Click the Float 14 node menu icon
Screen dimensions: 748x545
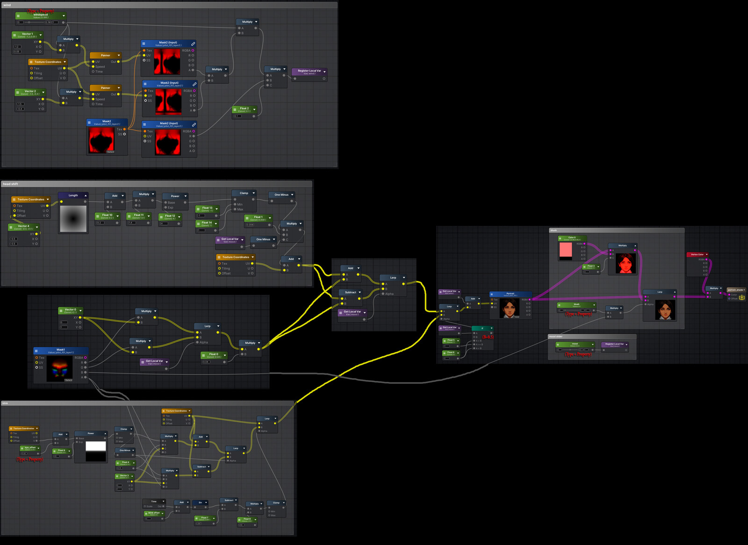point(198,224)
